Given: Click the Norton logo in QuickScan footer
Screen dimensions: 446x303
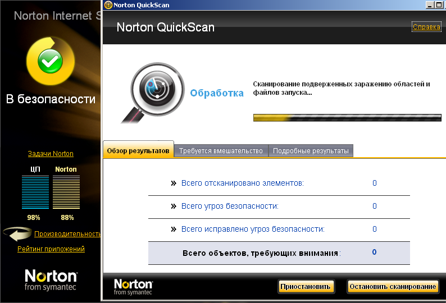Looking at the screenshot, I should click(133, 287).
